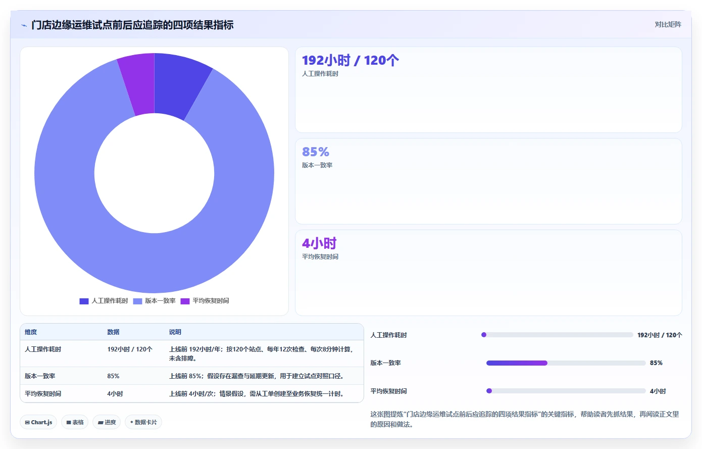Click the 版本一致率 progress row label
Viewport: 702px width, 449px height.
[385, 363]
